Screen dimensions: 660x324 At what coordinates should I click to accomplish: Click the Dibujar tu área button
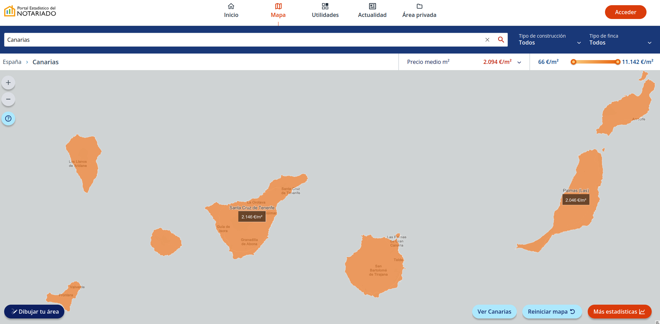click(x=34, y=312)
